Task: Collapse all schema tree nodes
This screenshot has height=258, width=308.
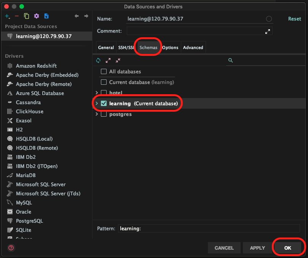Action: [118, 60]
